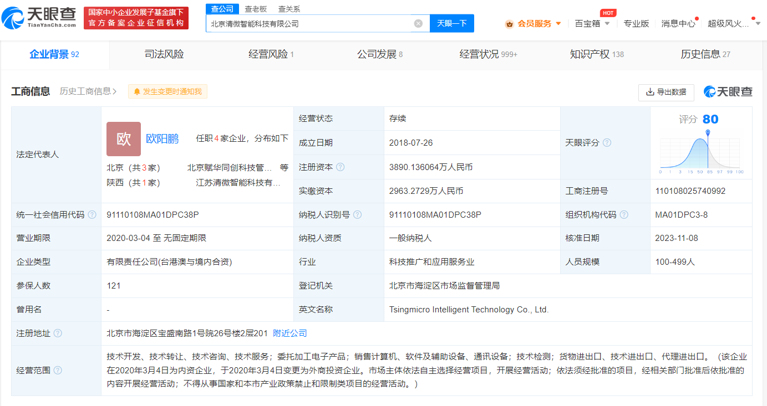This screenshot has width=767, height=406.
Task: Select the 工商注册号 value 110108025740992
Action: click(x=690, y=191)
